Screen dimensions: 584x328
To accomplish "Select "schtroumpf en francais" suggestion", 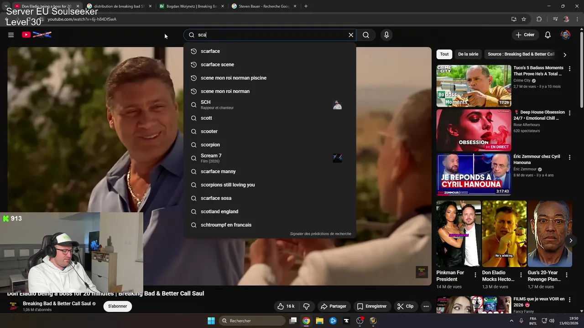I will point(270,225).
